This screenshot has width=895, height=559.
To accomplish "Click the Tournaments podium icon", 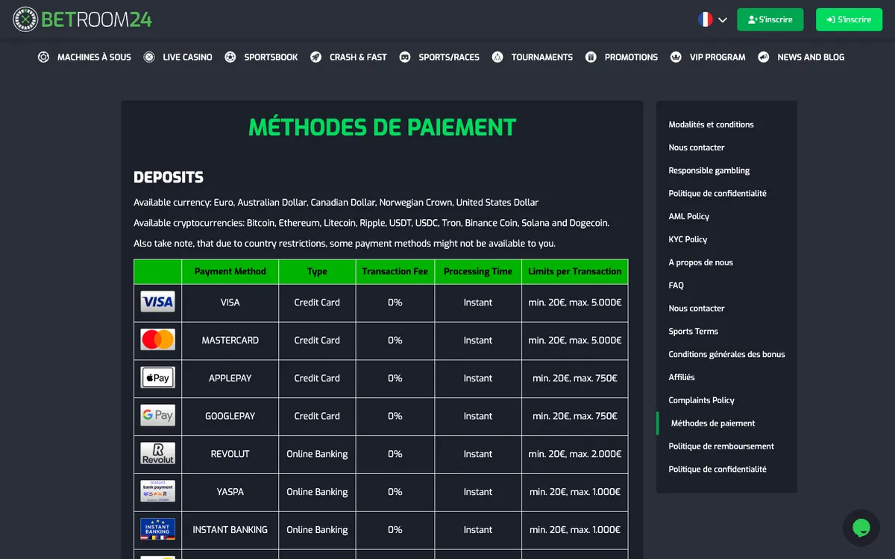I will pyautogui.click(x=497, y=57).
